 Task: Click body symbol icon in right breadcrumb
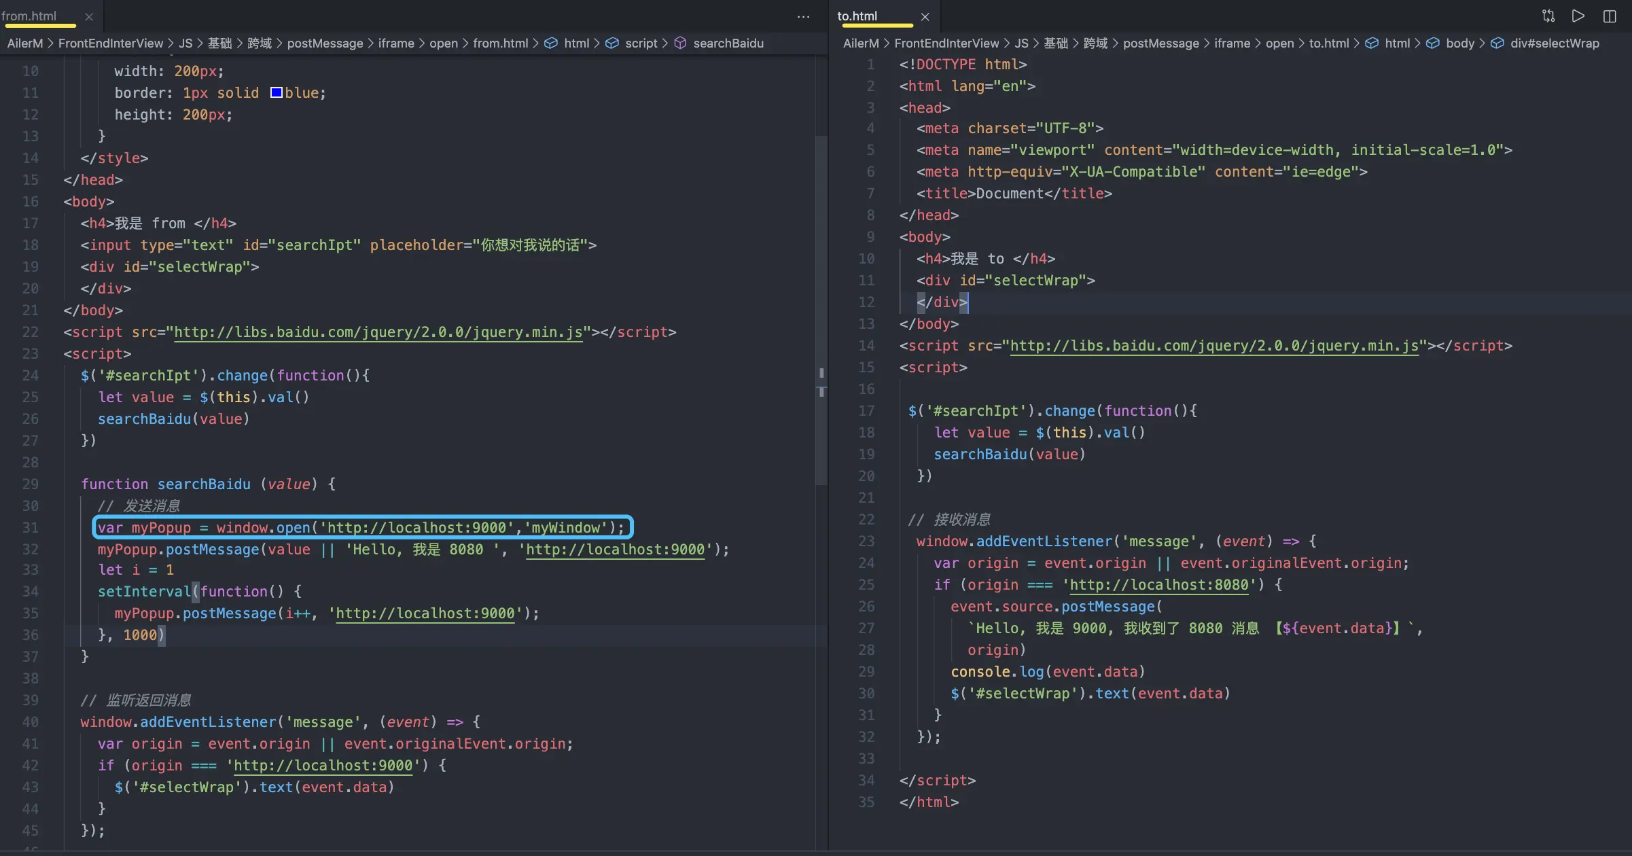pos(1432,43)
